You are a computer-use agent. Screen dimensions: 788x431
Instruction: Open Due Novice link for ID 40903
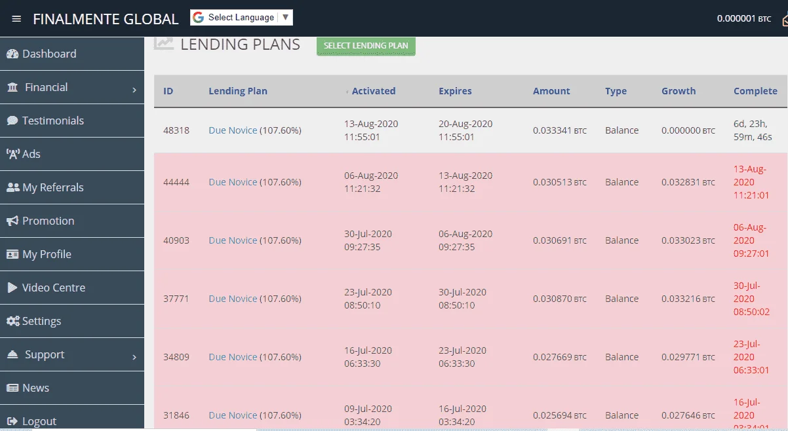click(233, 240)
